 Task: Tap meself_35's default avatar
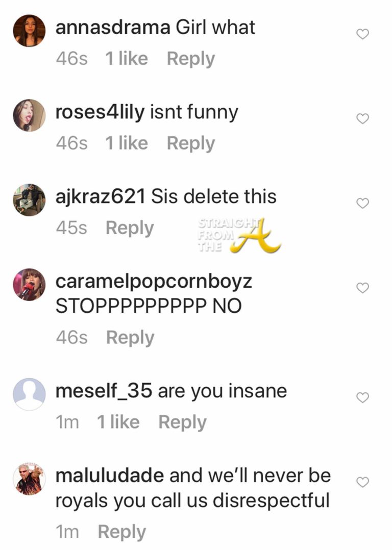tap(29, 394)
